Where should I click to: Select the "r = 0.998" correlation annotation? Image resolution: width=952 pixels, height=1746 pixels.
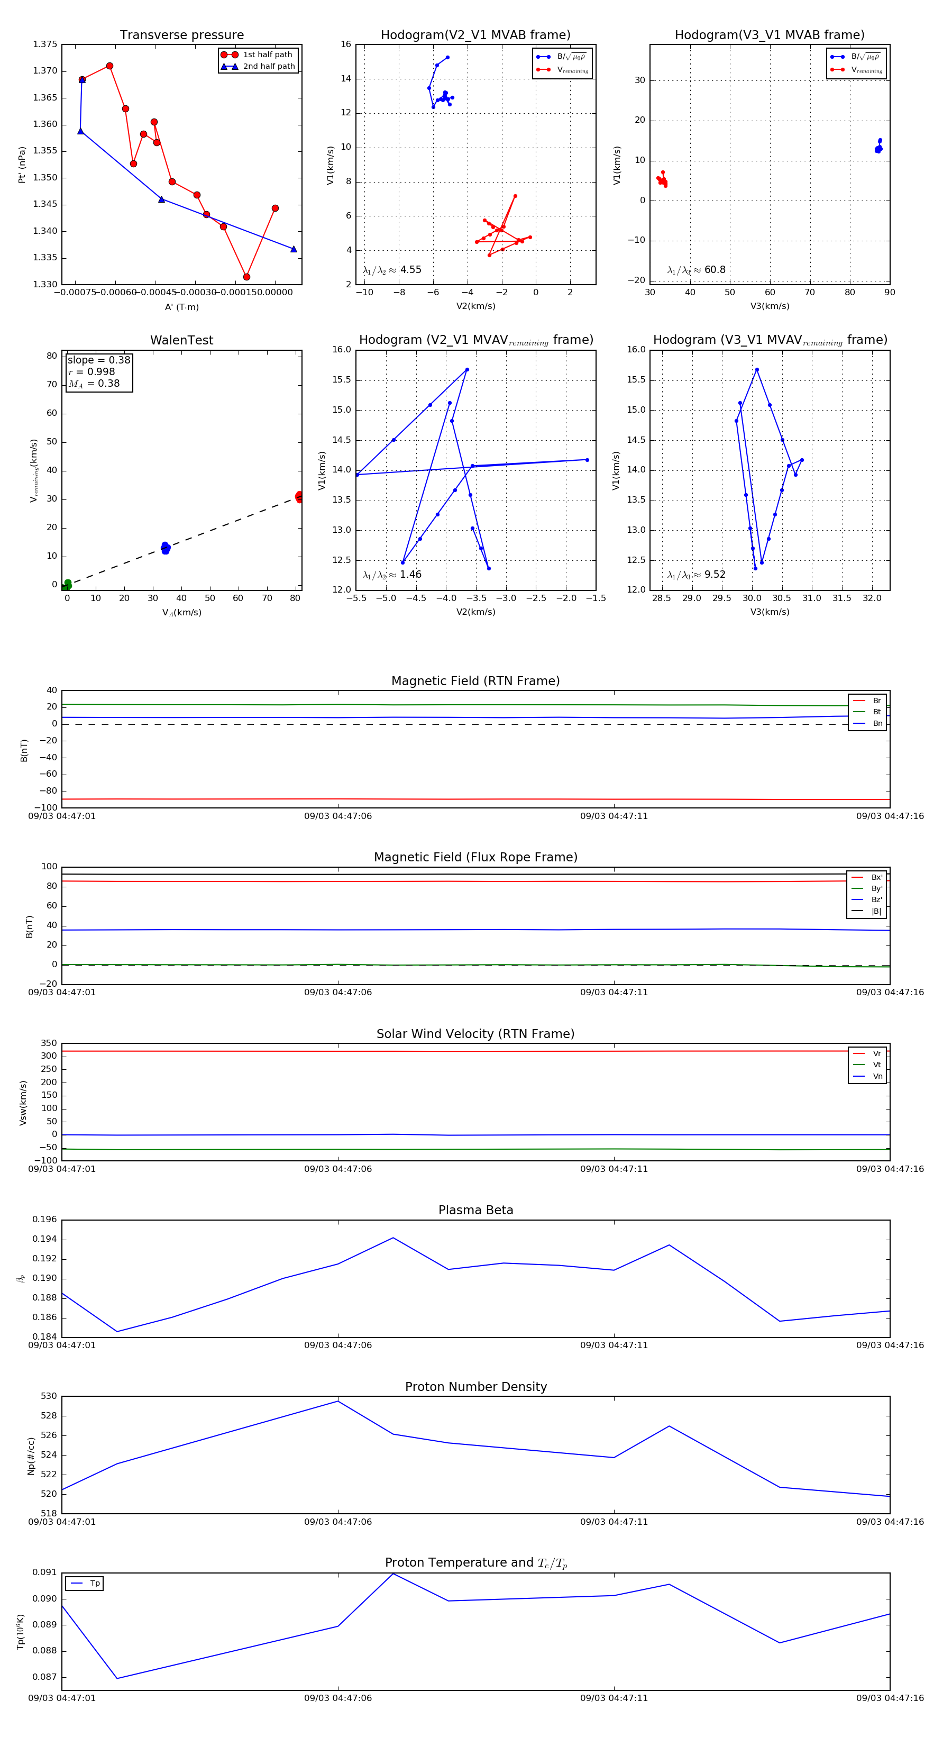91,371
